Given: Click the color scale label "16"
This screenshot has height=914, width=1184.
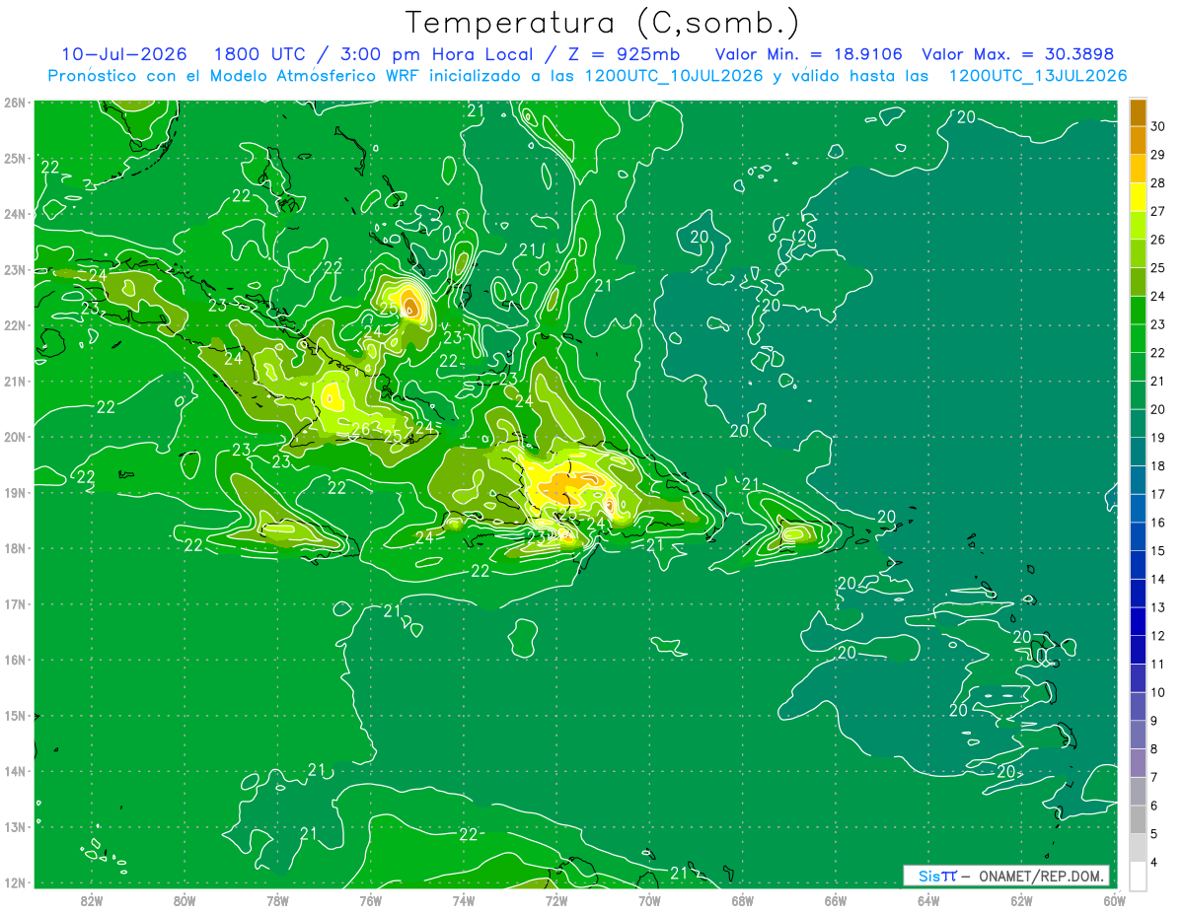Looking at the screenshot, I should 1158,523.
